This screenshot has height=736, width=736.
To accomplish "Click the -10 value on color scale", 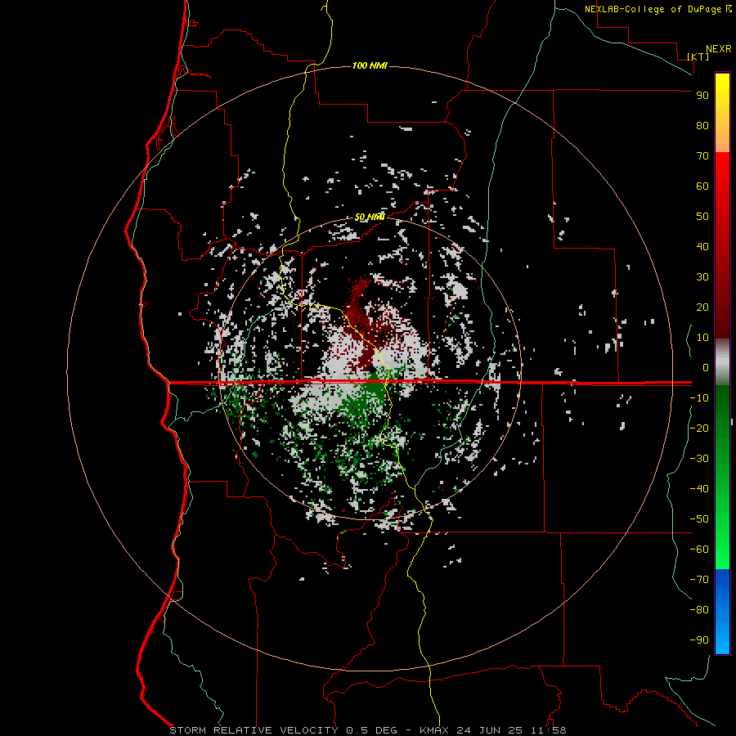I will (x=699, y=398).
